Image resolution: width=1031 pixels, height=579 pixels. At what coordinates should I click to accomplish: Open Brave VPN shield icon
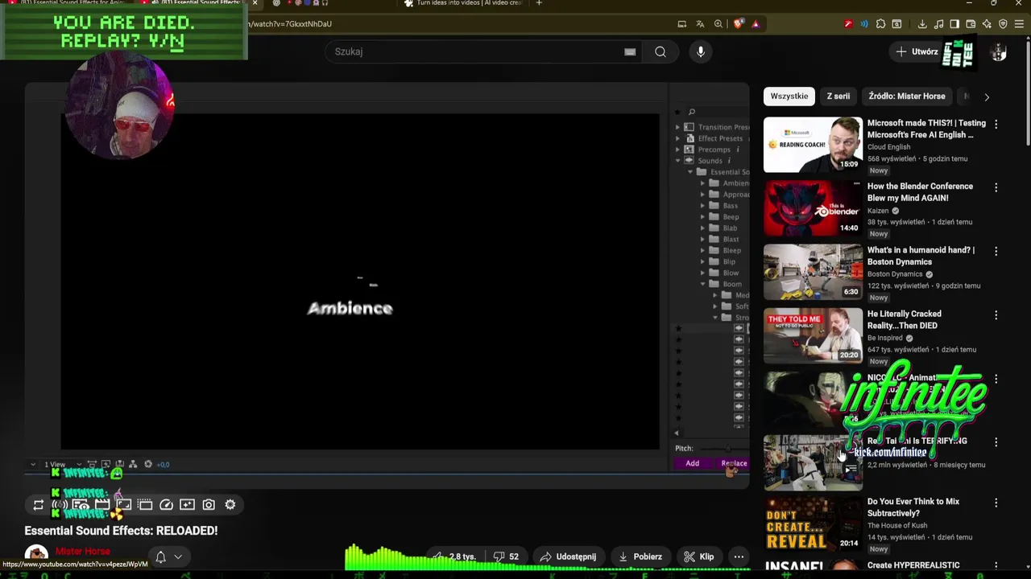pos(1003,24)
